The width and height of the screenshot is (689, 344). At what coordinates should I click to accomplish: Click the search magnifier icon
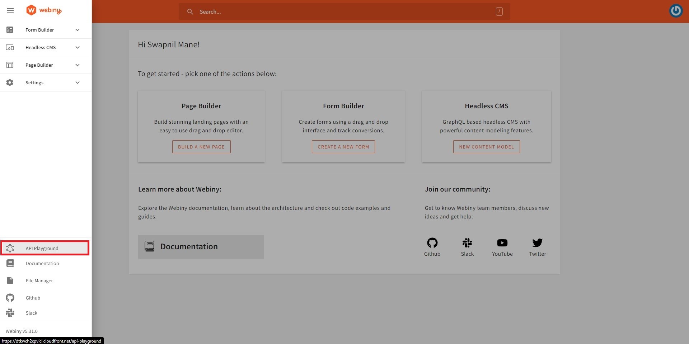(x=190, y=12)
